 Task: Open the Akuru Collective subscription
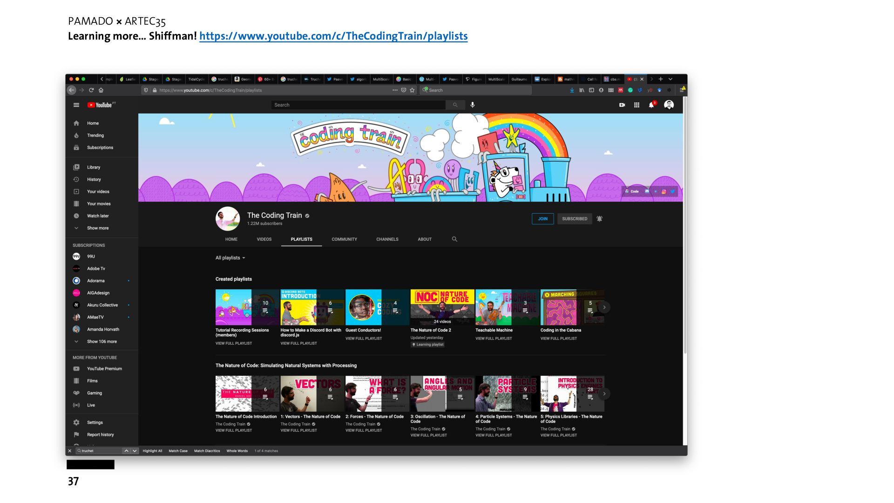point(102,305)
